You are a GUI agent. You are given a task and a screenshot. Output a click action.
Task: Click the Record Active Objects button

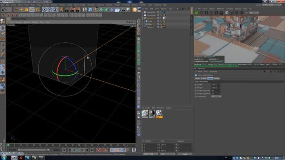pos(98,150)
